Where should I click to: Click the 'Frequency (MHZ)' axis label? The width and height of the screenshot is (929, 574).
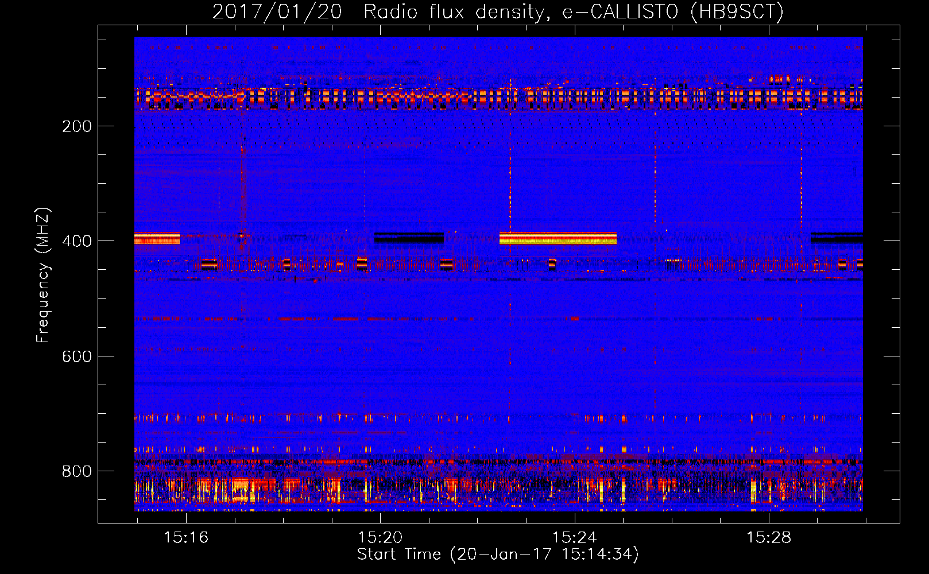point(43,276)
